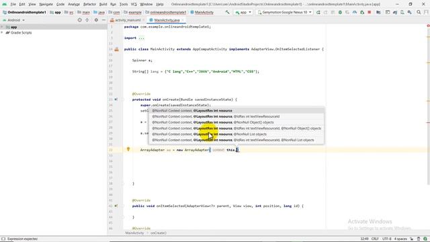Click the CRLF line separator indicator
Viewport: 430px width, 242px height.
pyautogui.click(x=375, y=239)
